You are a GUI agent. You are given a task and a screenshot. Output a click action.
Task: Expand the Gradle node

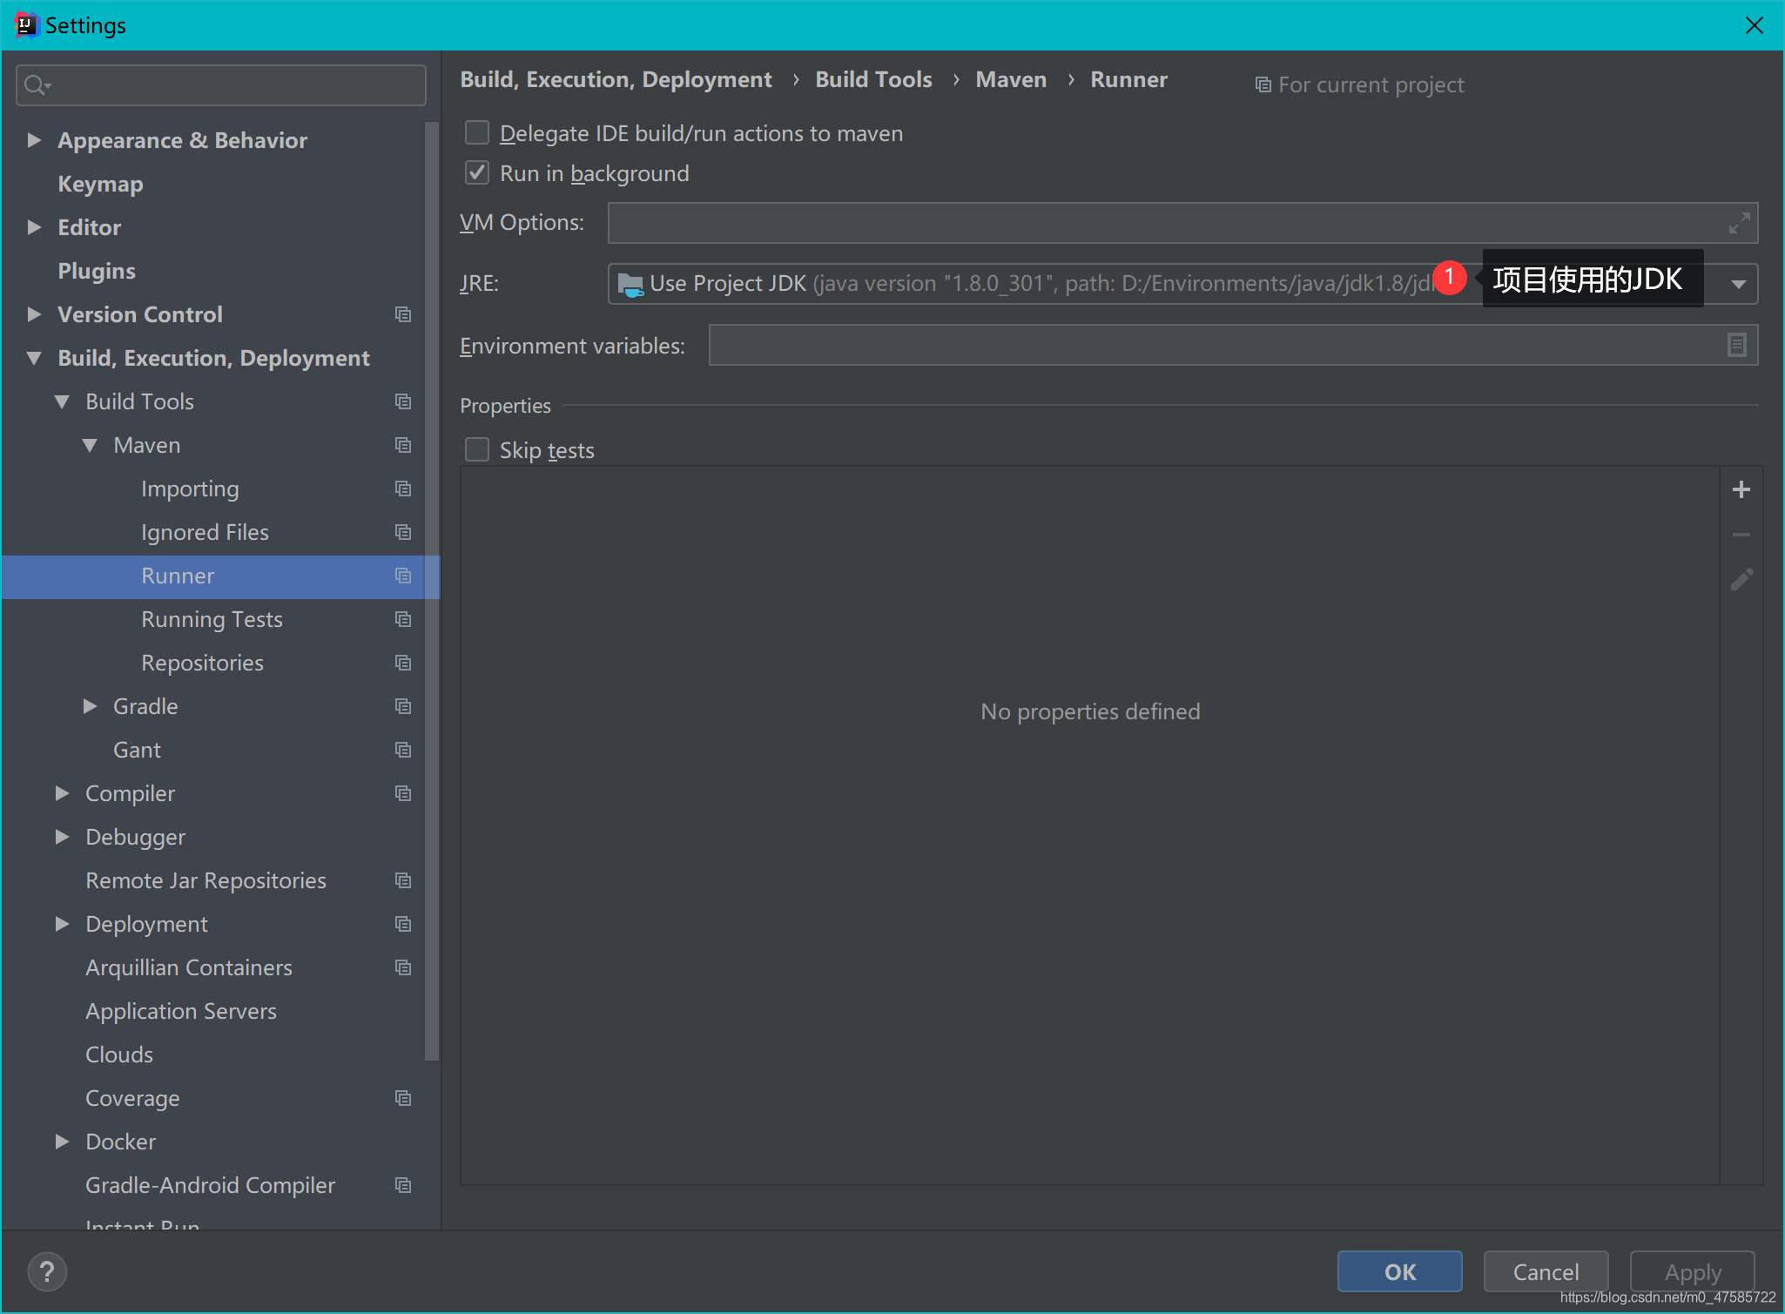click(90, 706)
